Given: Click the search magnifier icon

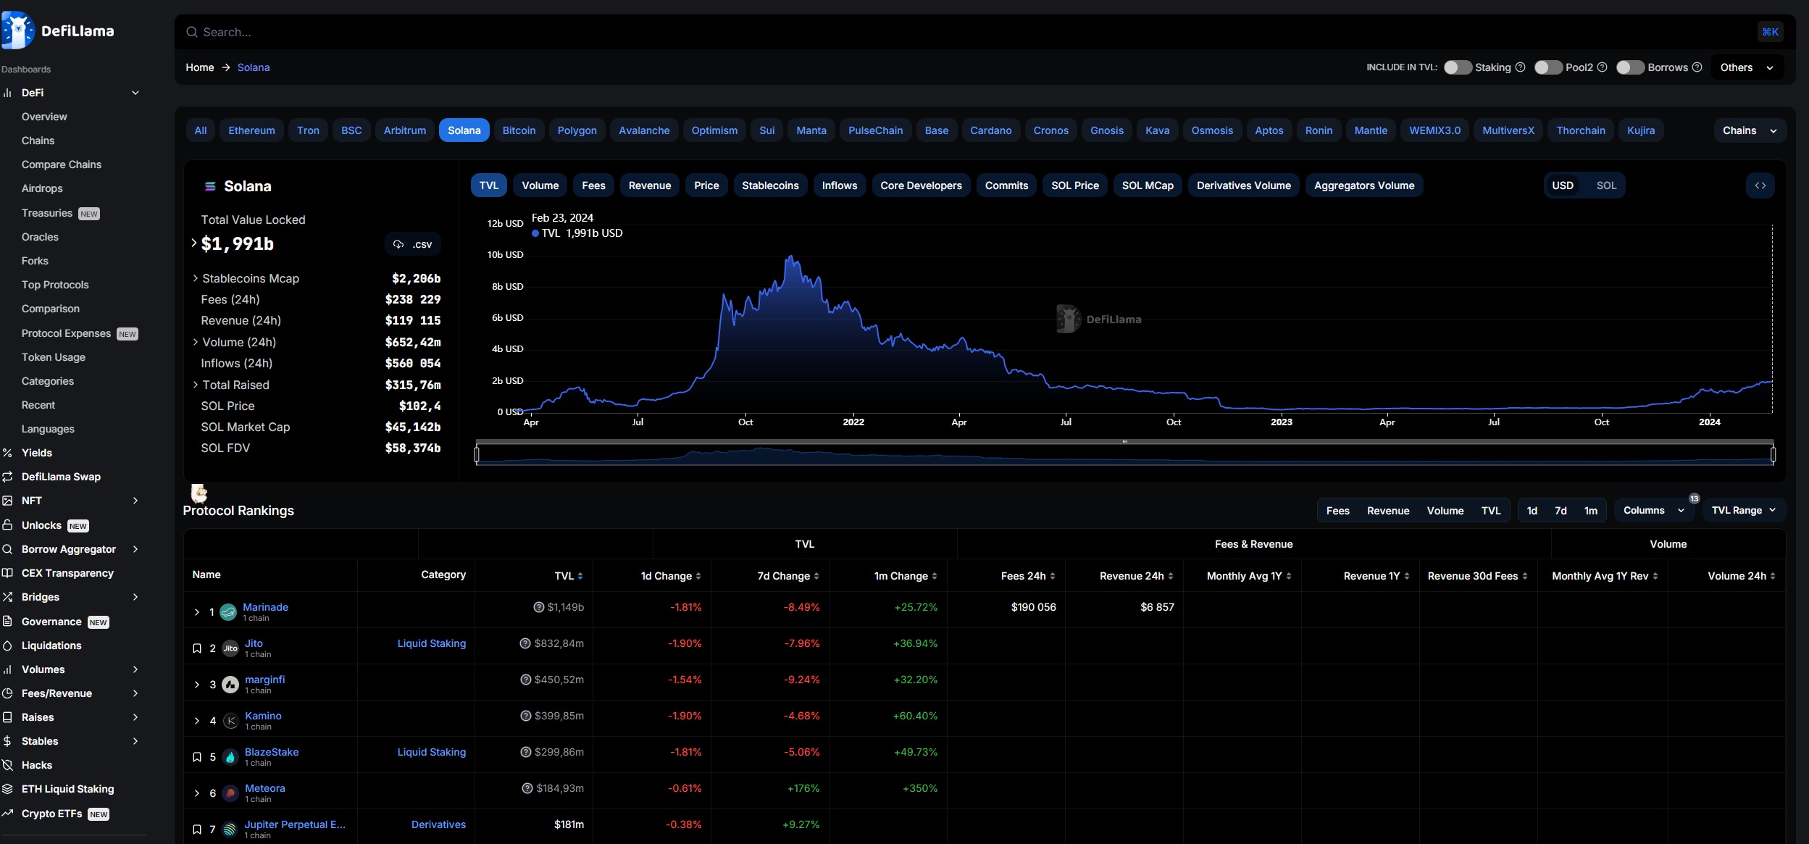Looking at the screenshot, I should [192, 32].
